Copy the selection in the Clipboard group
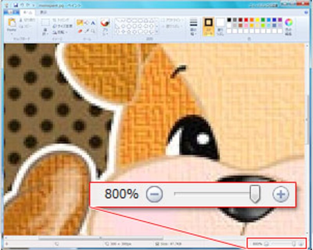 25,27
